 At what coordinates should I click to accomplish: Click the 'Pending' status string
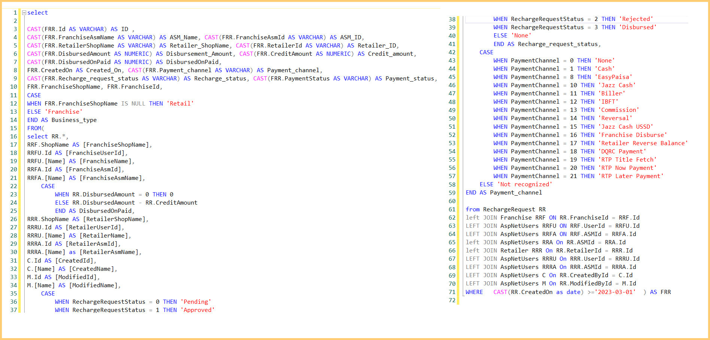coord(196,302)
